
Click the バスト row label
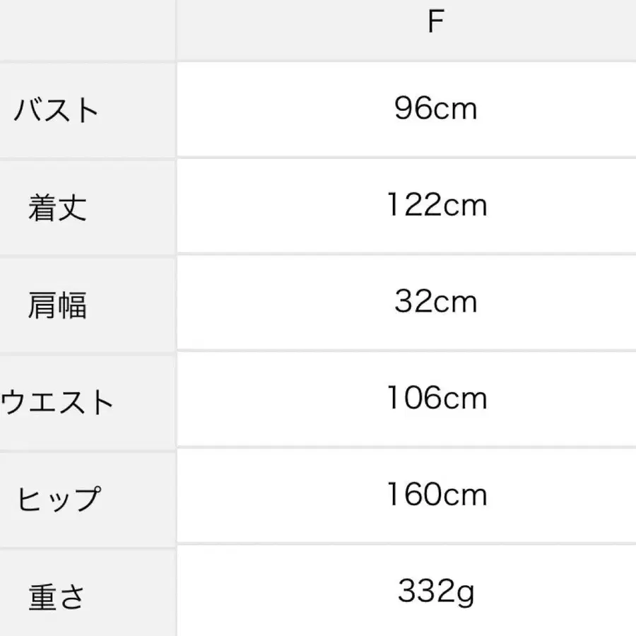click(56, 110)
